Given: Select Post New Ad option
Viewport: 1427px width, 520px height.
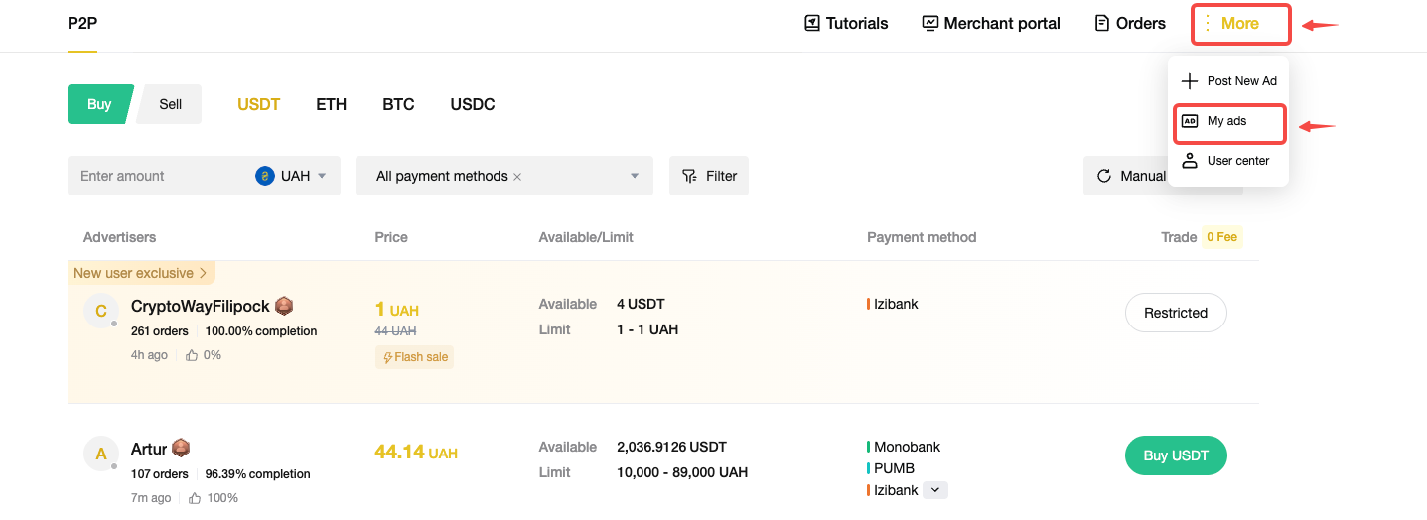Looking at the screenshot, I should 1228,81.
